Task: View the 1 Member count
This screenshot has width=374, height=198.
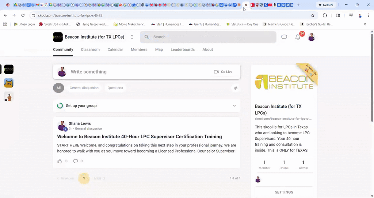Action: pyautogui.click(x=264, y=165)
